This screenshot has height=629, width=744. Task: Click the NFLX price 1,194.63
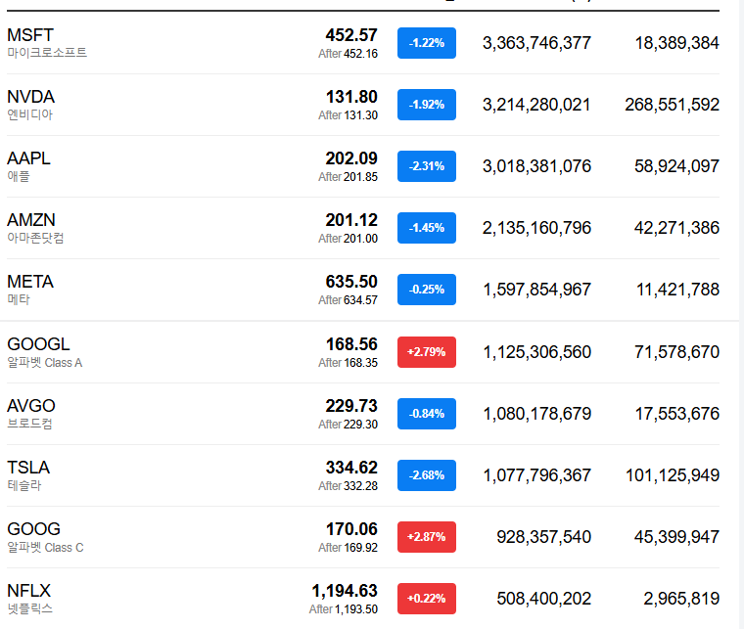(345, 591)
